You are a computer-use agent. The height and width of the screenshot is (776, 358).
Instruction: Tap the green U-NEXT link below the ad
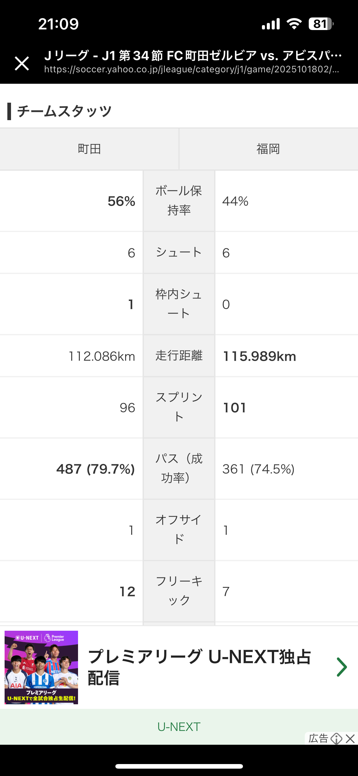179,727
